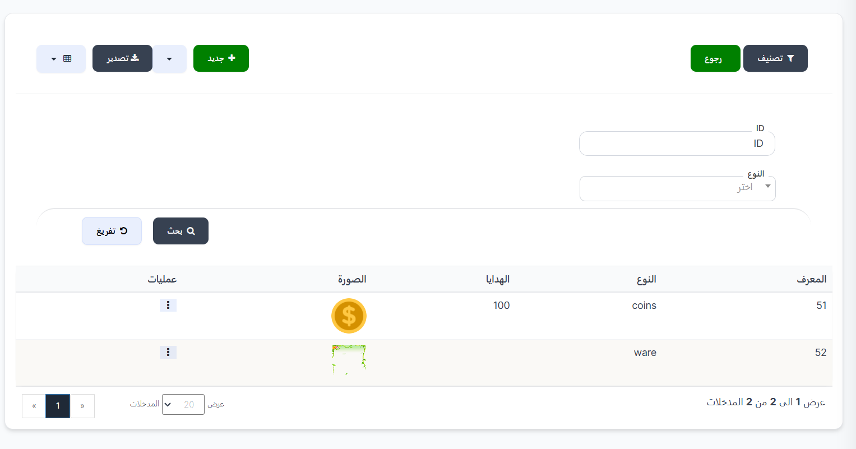Click the تصدير export button
Viewport: 856px width, 449px height.
pos(122,58)
